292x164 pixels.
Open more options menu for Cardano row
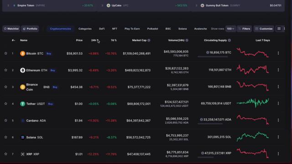click(278, 120)
